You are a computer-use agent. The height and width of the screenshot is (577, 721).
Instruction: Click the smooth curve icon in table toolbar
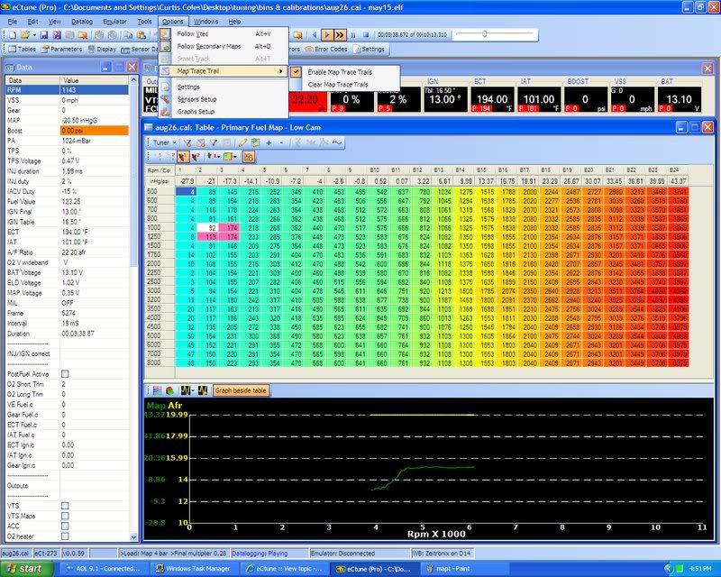tap(337, 142)
